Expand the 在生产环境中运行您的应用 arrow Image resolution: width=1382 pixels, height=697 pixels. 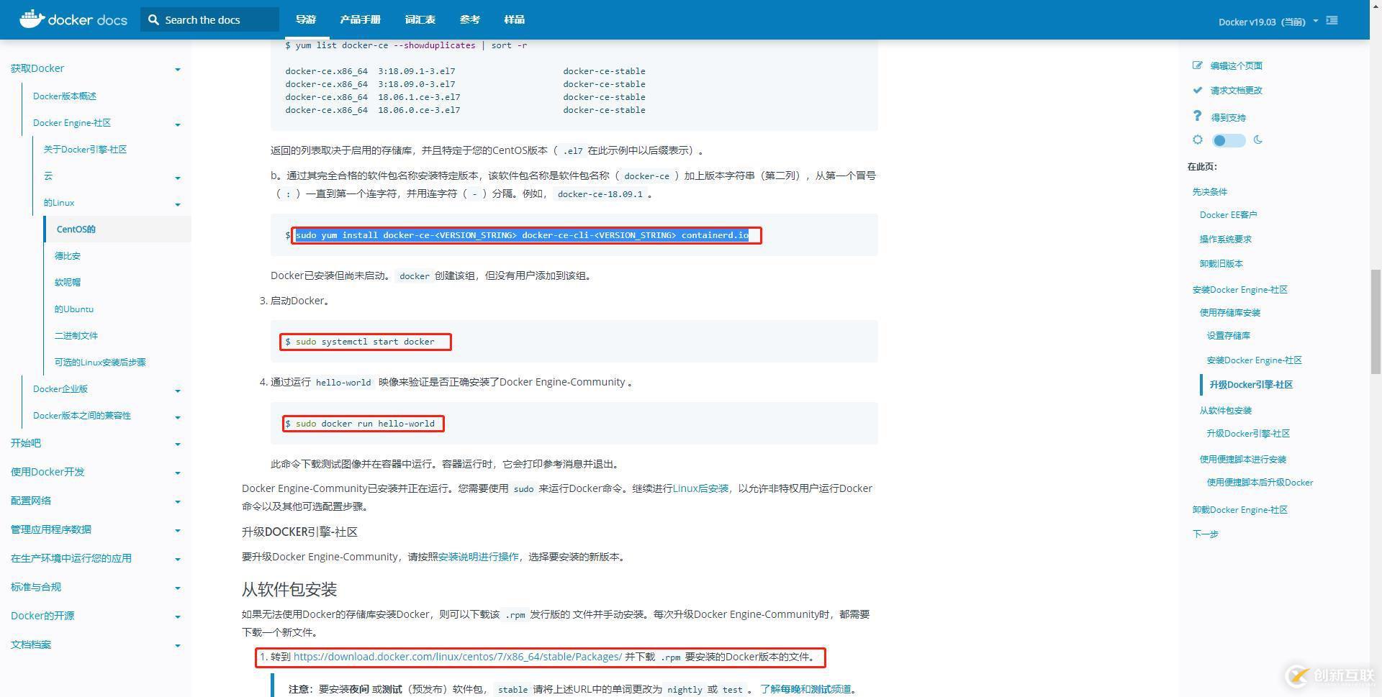[178, 560]
